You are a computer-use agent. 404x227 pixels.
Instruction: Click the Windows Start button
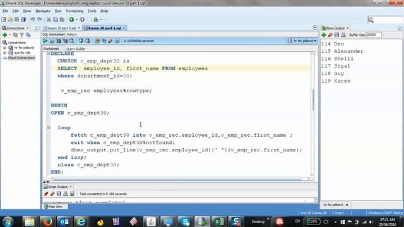coord(8,221)
